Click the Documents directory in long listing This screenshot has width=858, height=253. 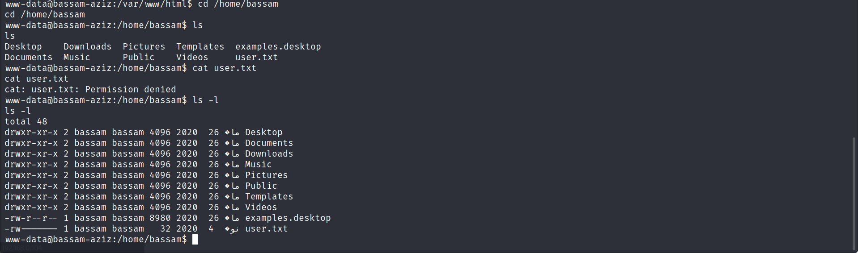[x=269, y=143]
